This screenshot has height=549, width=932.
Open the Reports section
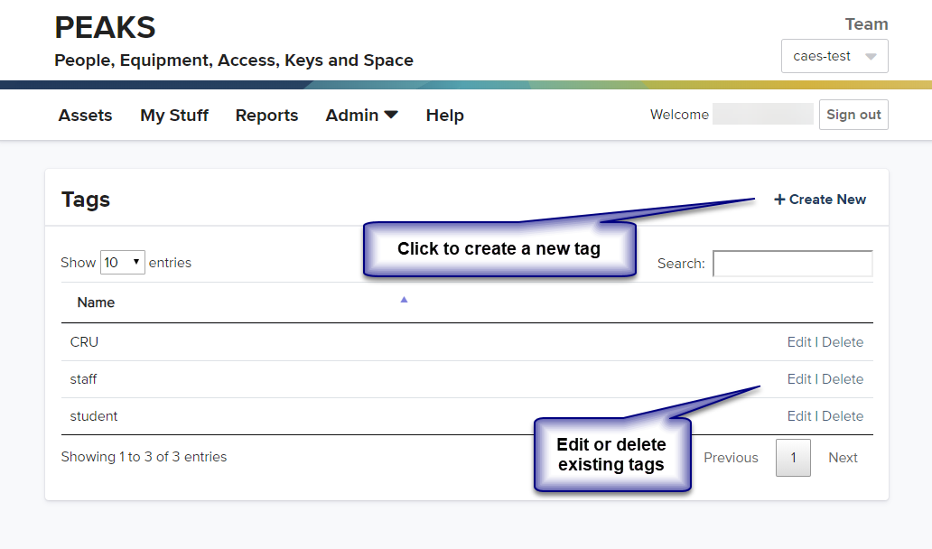tap(266, 116)
